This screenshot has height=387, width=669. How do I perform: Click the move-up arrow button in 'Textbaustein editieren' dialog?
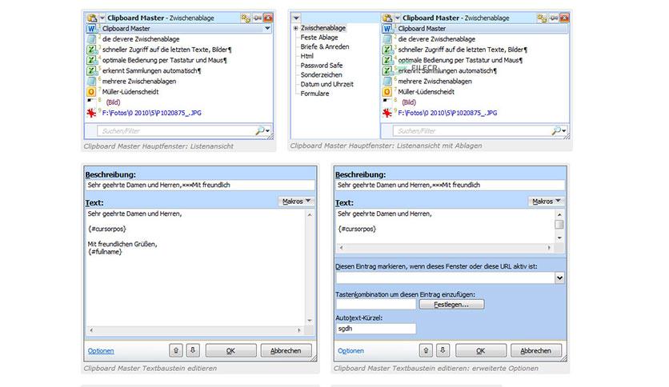[x=176, y=350]
